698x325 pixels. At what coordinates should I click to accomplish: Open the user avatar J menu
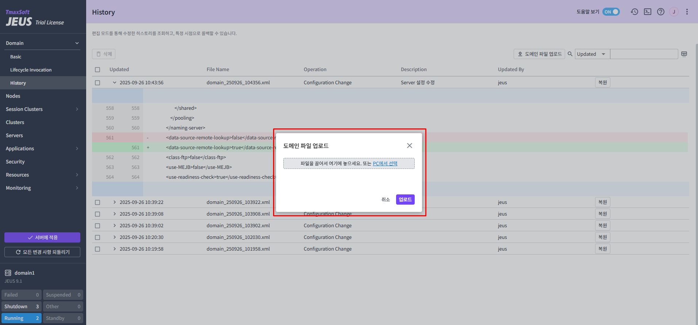pyautogui.click(x=674, y=12)
